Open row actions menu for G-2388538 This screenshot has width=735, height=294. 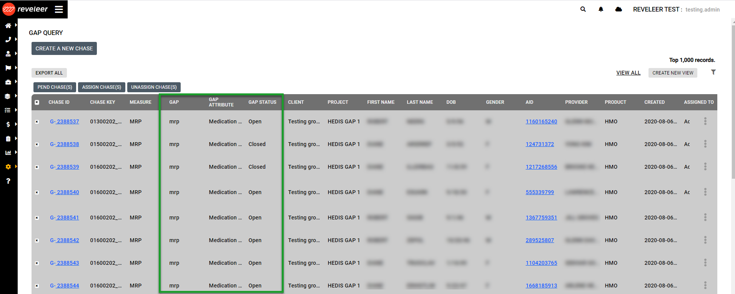point(705,144)
